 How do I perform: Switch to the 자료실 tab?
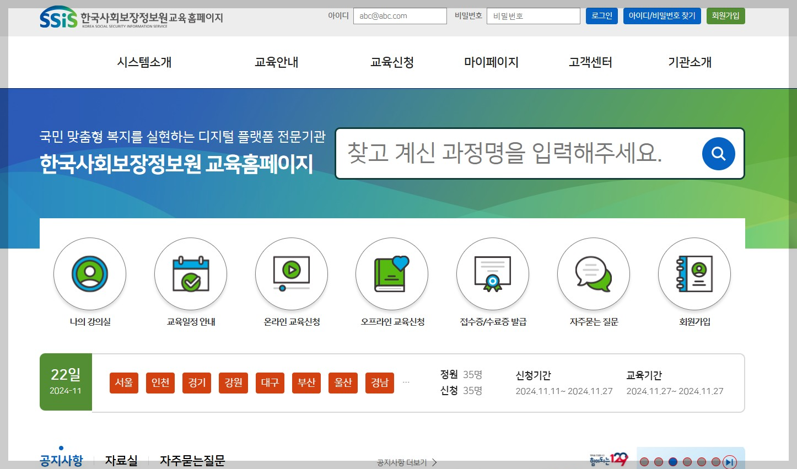121,461
